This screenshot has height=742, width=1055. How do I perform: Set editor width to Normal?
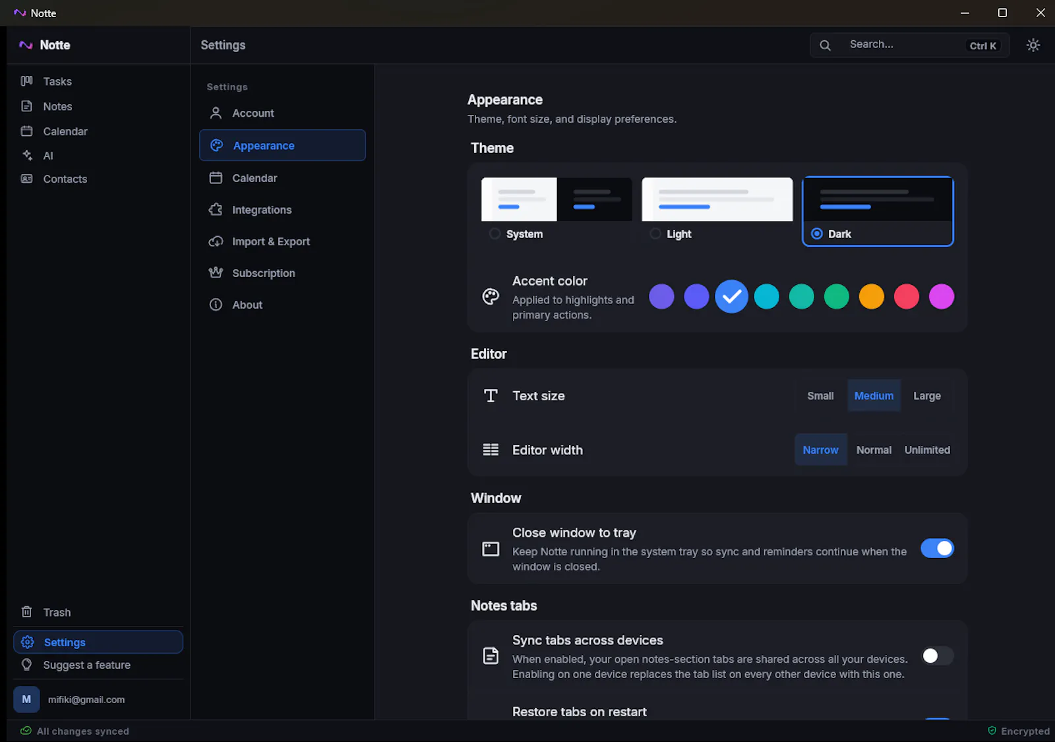coord(874,450)
